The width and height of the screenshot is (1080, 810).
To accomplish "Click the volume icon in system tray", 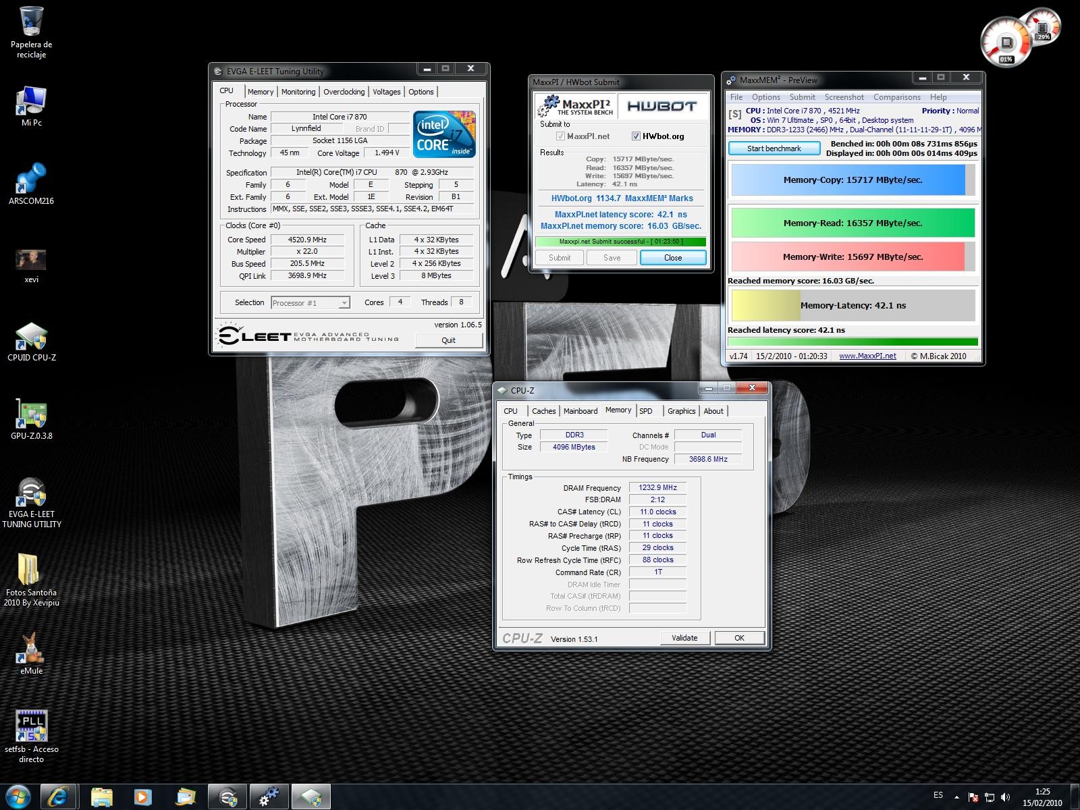I will [1006, 797].
